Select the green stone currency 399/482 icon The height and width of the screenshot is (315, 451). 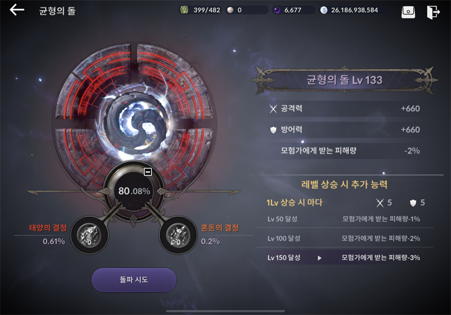pyautogui.click(x=184, y=10)
